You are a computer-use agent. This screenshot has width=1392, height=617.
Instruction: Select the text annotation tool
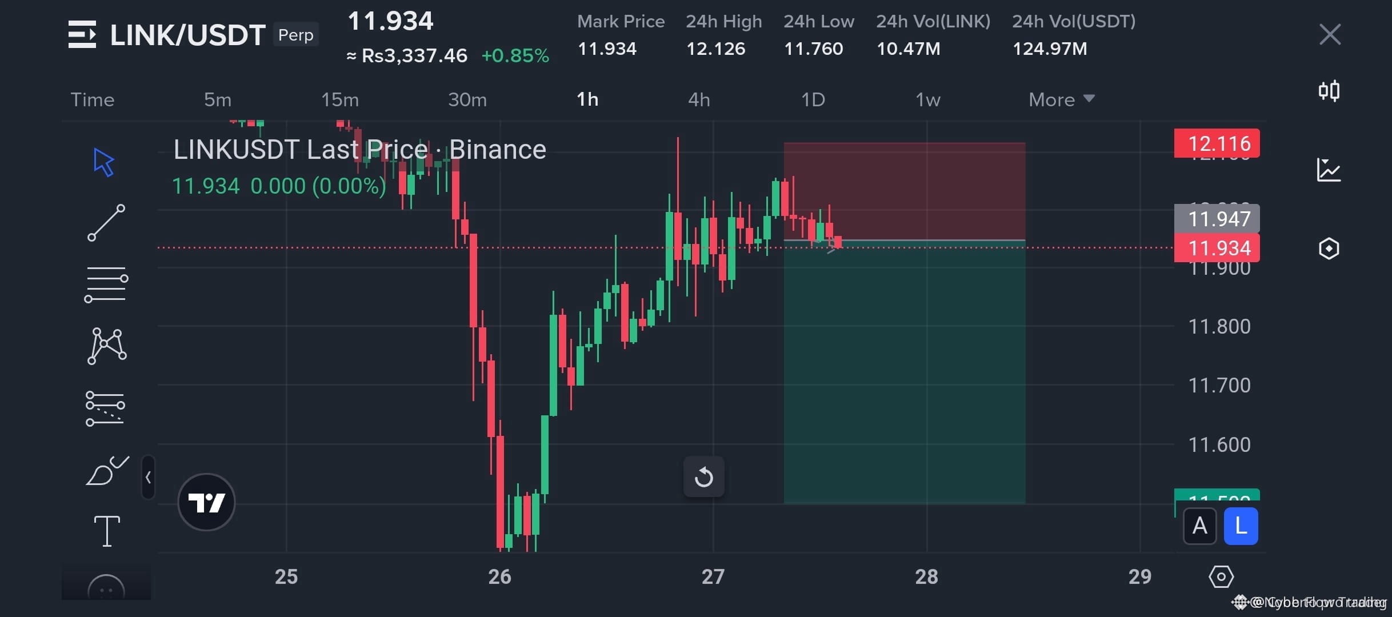click(106, 531)
